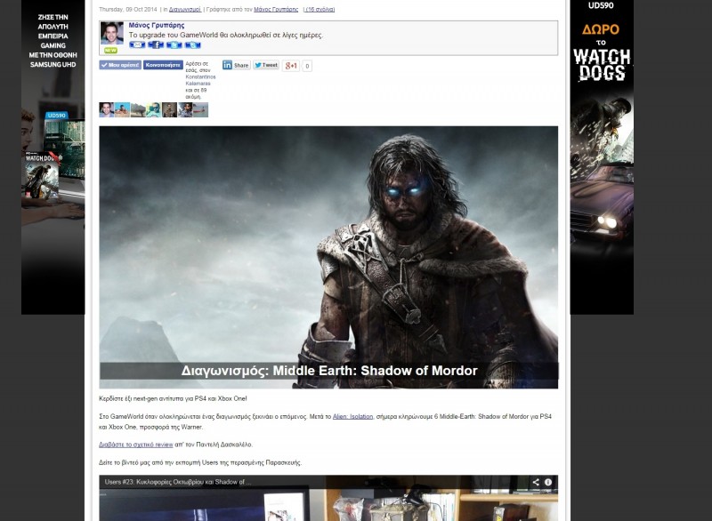Click the email icon under the author name

point(136,44)
